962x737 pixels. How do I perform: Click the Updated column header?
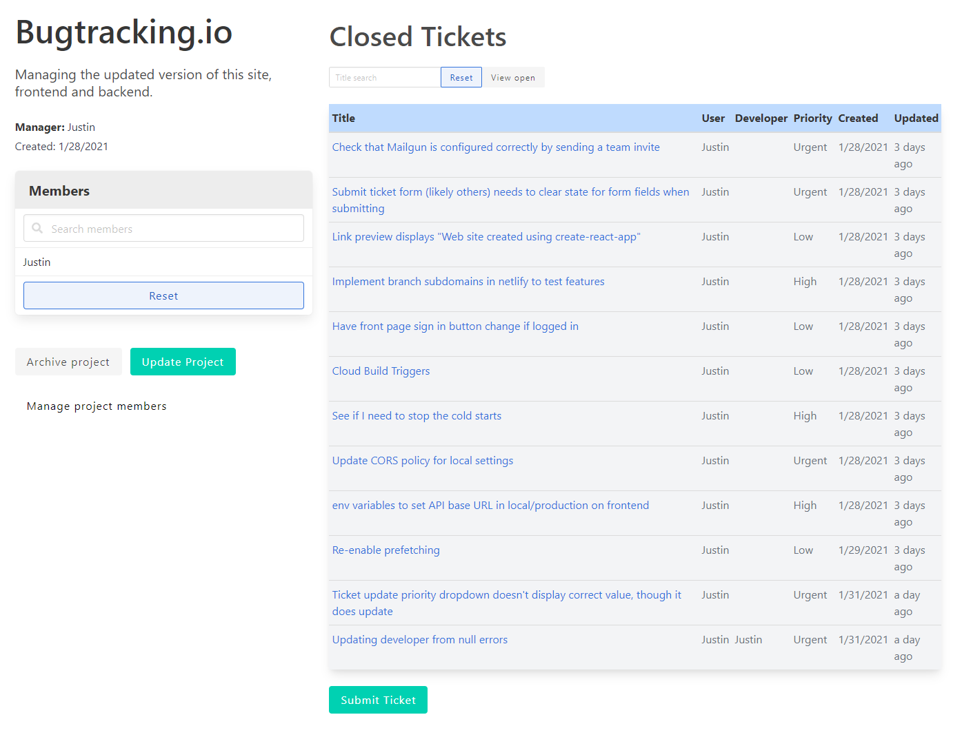[x=915, y=118]
